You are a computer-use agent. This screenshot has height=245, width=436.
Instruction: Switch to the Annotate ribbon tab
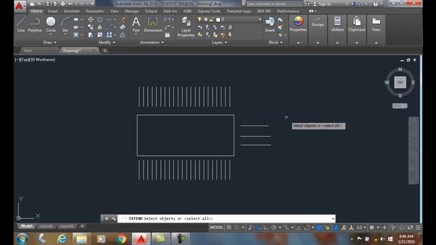pyautogui.click(x=72, y=11)
